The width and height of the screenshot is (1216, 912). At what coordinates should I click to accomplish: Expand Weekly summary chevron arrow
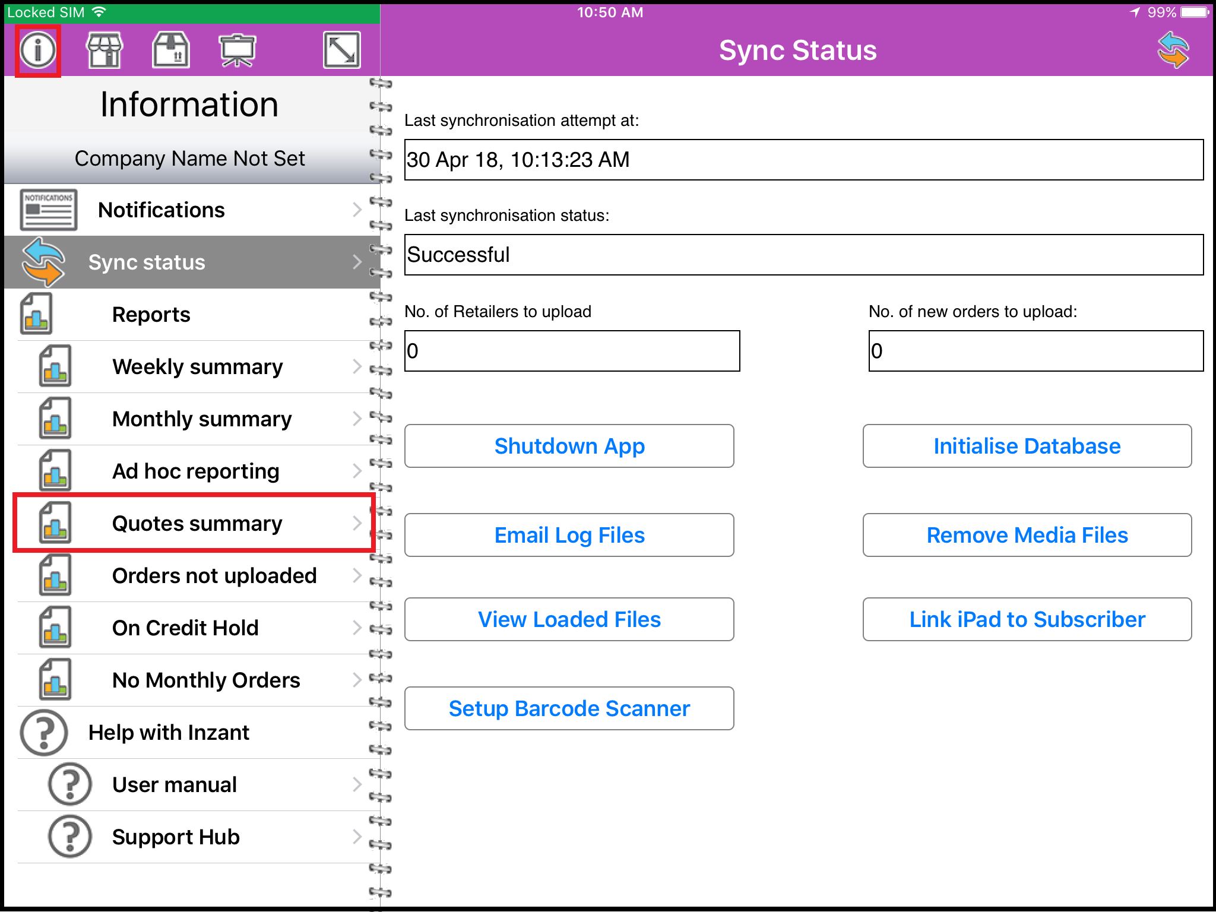(357, 366)
